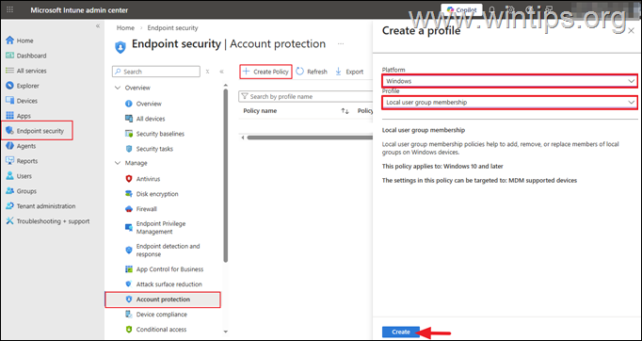The width and height of the screenshot is (642, 341).
Task: Click the scroll-down arrow of submenu scrollbar
Action: point(225,332)
